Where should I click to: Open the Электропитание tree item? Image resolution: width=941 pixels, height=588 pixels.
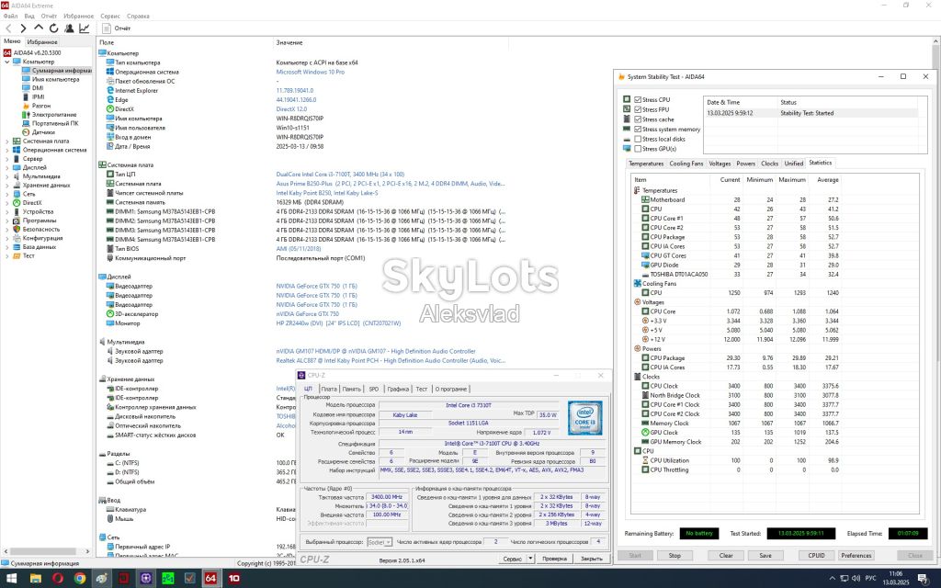click(x=54, y=115)
